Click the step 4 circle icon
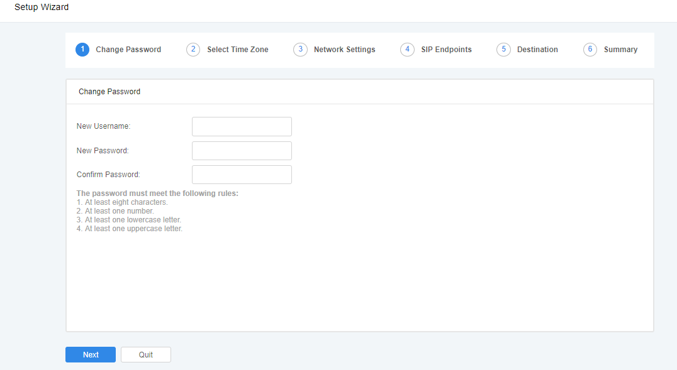677x370 pixels. click(407, 50)
